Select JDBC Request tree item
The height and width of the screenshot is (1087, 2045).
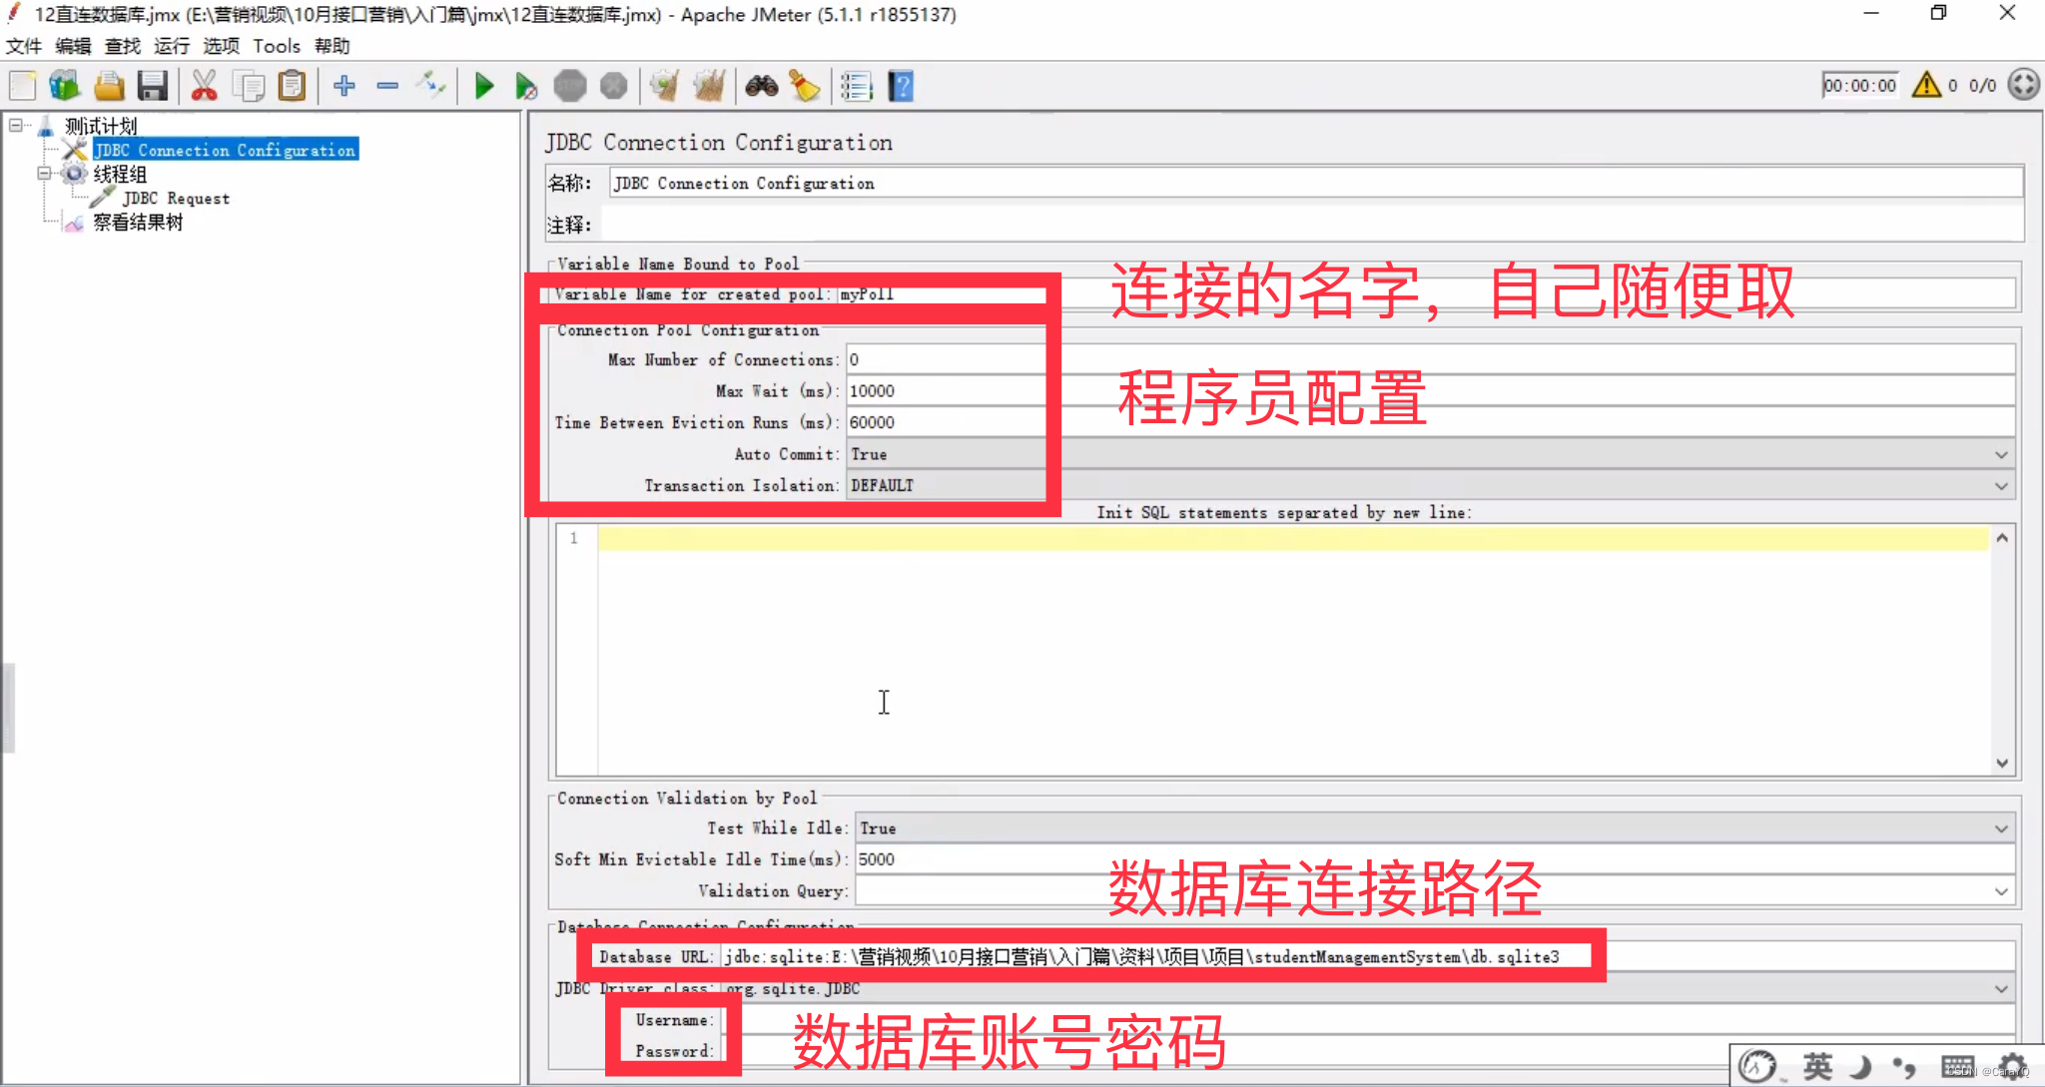pos(177,199)
